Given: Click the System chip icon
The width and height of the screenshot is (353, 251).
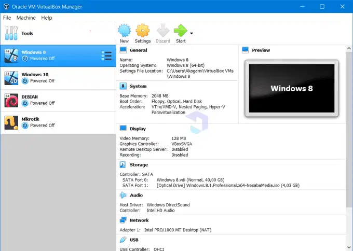Looking at the screenshot, I should pos(123,86).
